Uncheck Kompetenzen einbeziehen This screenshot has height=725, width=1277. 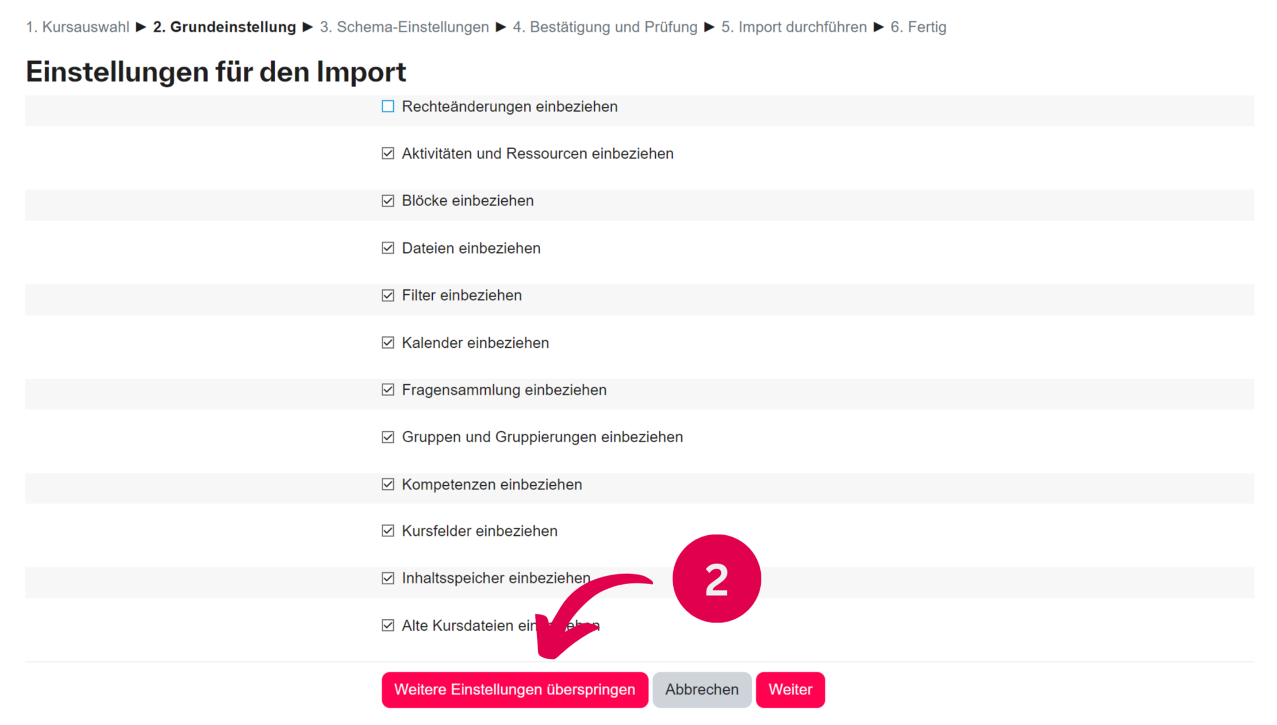(388, 484)
